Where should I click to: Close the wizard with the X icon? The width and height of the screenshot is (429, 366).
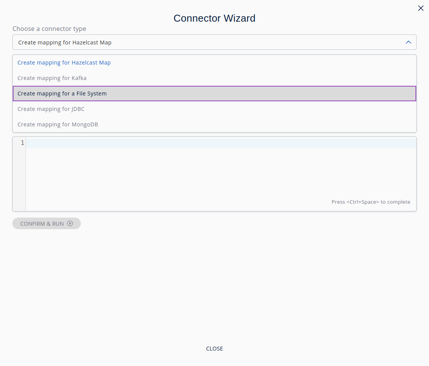pyautogui.click(x=421, y=8)
